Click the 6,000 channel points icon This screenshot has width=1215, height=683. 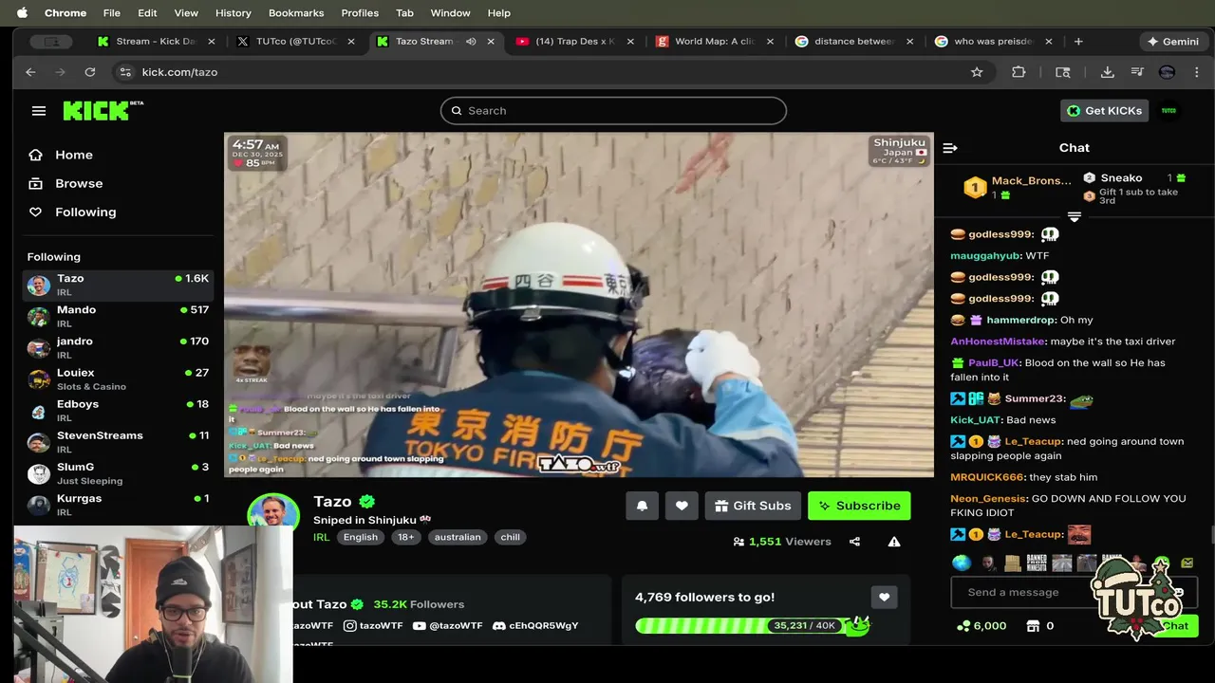click(963, 626)
